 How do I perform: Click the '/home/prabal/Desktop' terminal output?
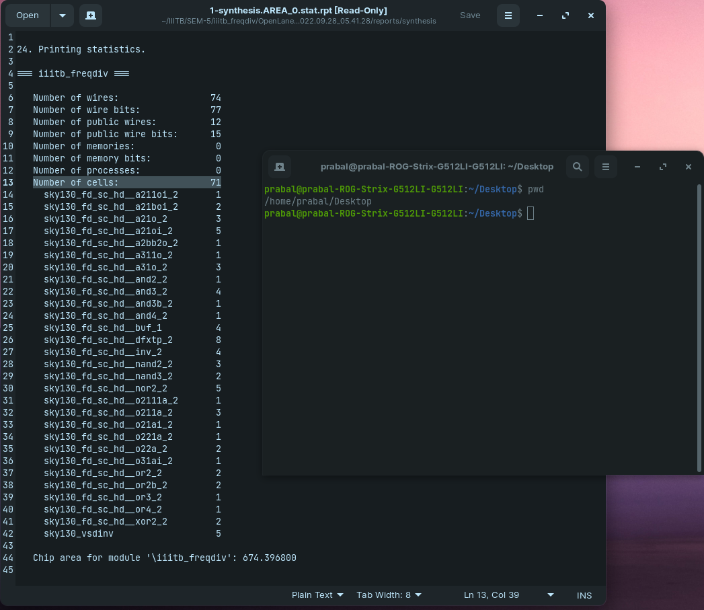(317, 201)
